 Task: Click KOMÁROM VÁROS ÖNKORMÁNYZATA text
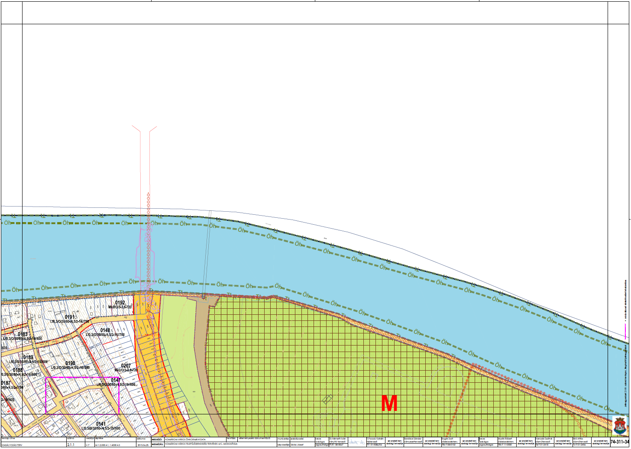(x=185, y=439)
